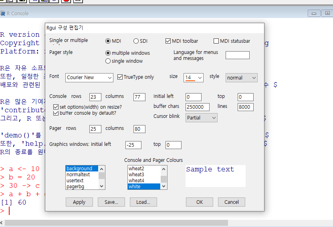
Task: Open the Cursor blink dropdown showing Partial
Action: (x=201, y=118)
